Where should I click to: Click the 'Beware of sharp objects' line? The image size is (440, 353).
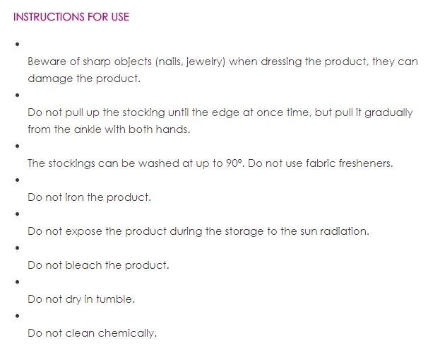(222, 62)
